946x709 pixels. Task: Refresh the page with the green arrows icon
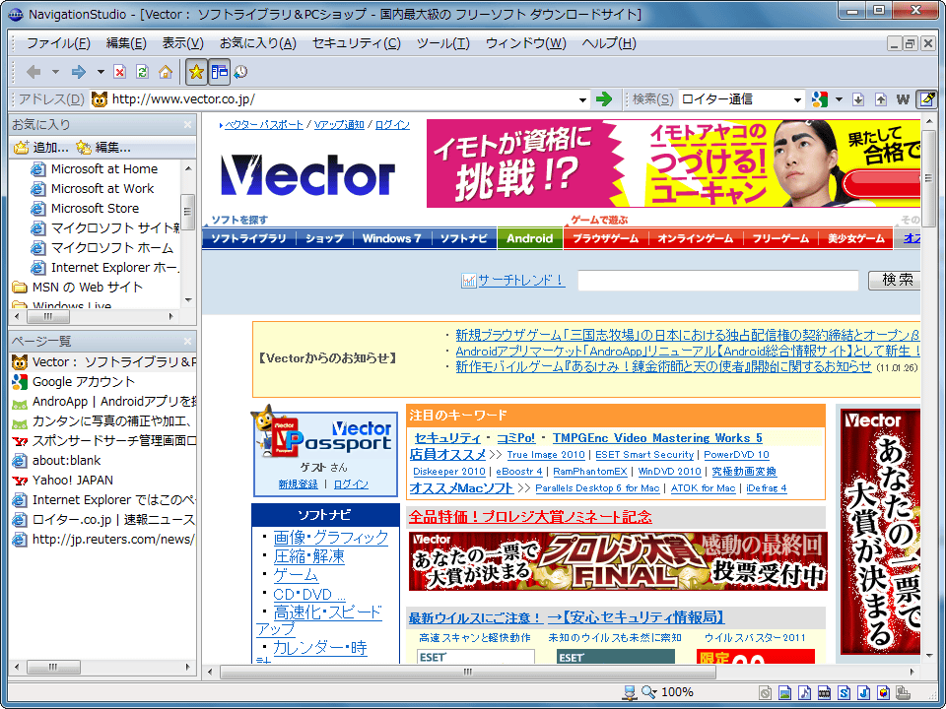click(142, 72)
